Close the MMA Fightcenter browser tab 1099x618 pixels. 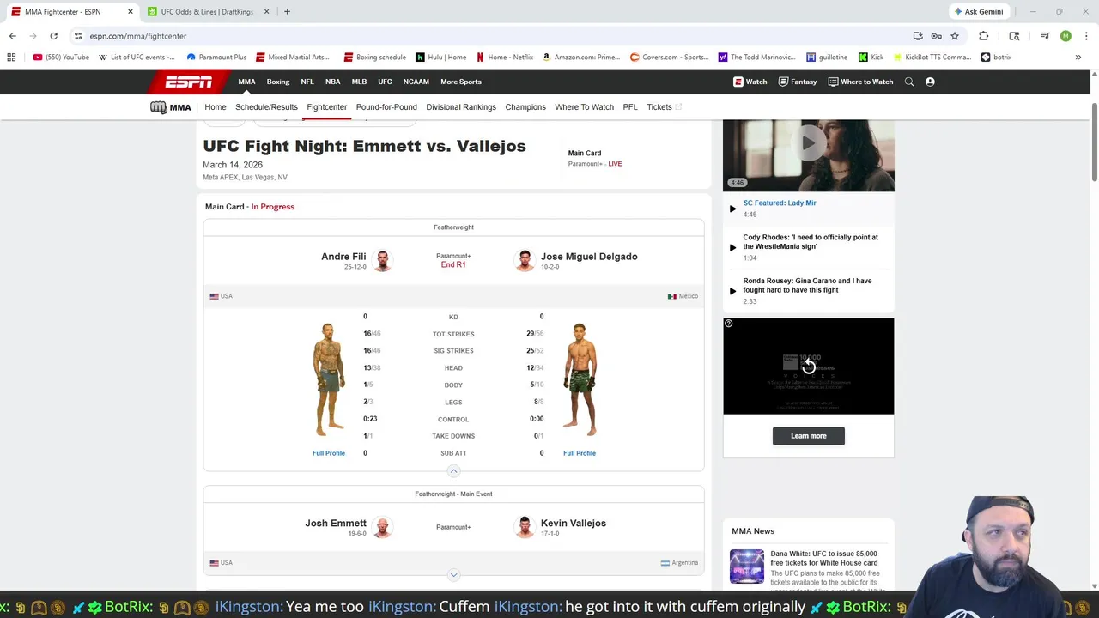(131, 11)
